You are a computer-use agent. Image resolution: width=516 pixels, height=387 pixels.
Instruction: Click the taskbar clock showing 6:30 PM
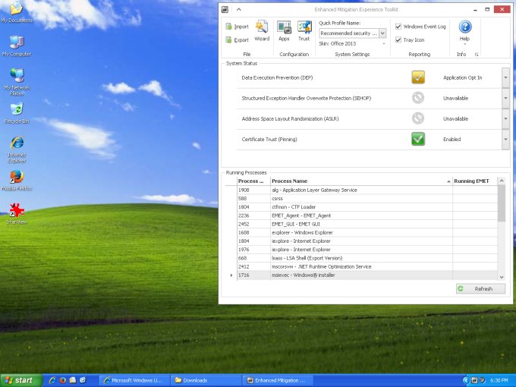coord(499,380)
